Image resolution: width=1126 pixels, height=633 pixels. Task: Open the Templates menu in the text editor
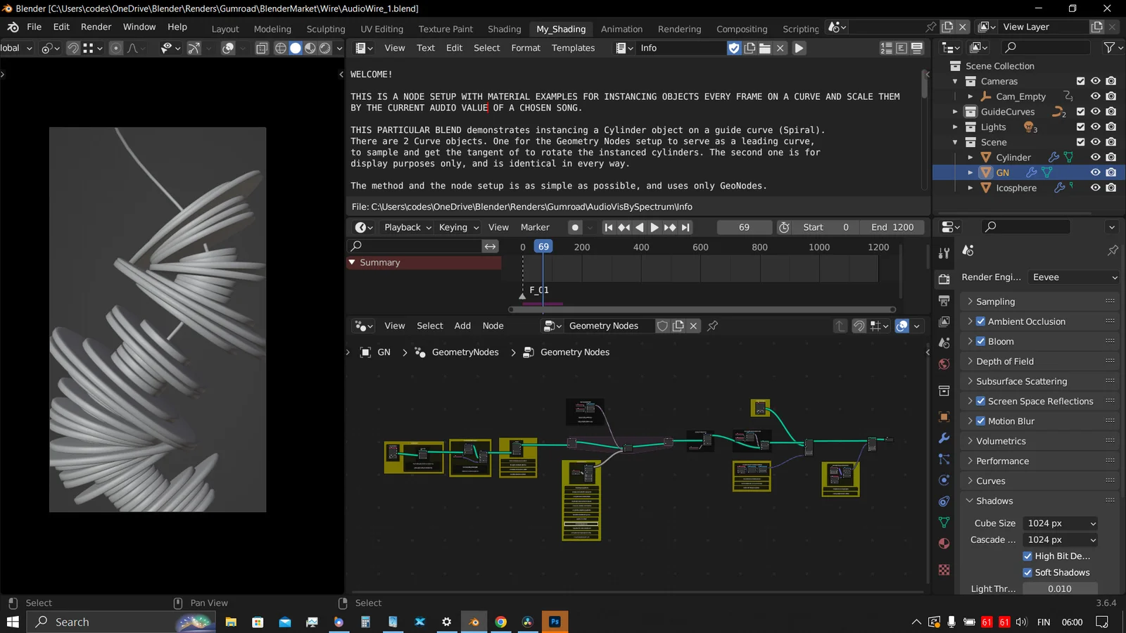point(573,48)
